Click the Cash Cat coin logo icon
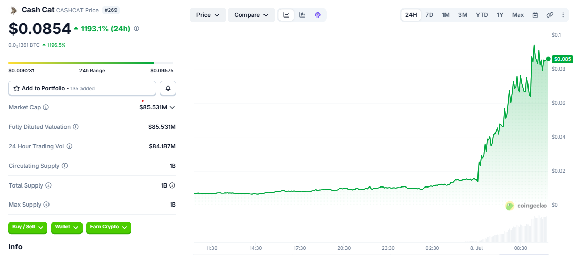 pos(13,10)
